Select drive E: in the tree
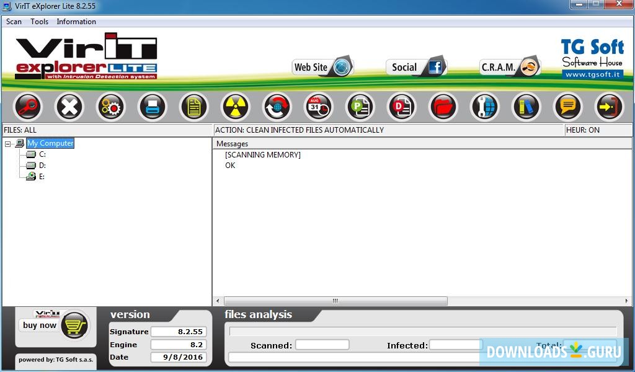The height and width of the screenshot is (372, 635). pyautogui.click(x=42, y=177)
